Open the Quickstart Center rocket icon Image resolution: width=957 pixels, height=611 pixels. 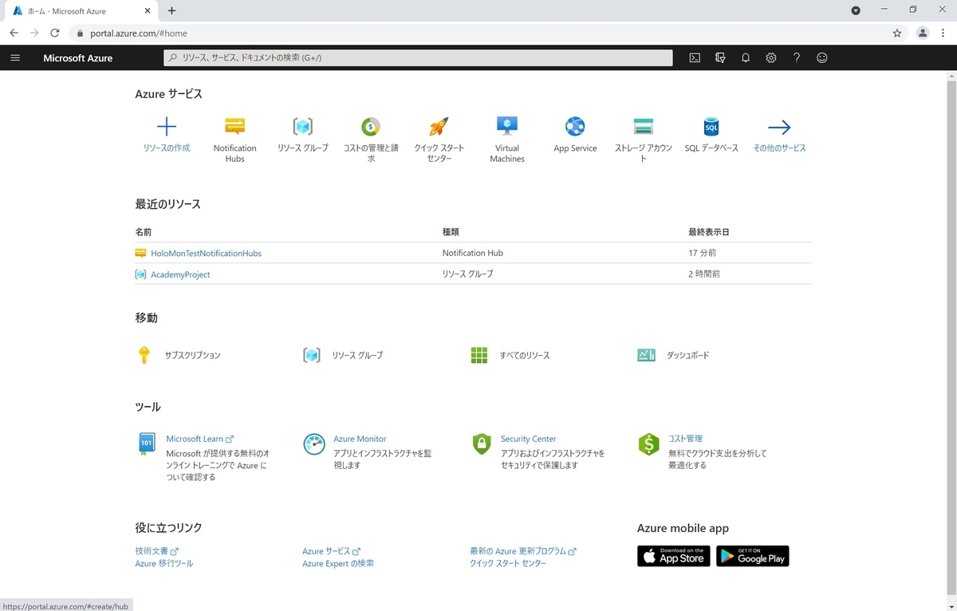pyautogui.click(x=439, y=126)
